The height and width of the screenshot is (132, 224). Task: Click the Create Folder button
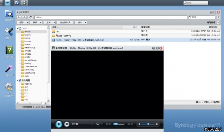pos(65,22)
